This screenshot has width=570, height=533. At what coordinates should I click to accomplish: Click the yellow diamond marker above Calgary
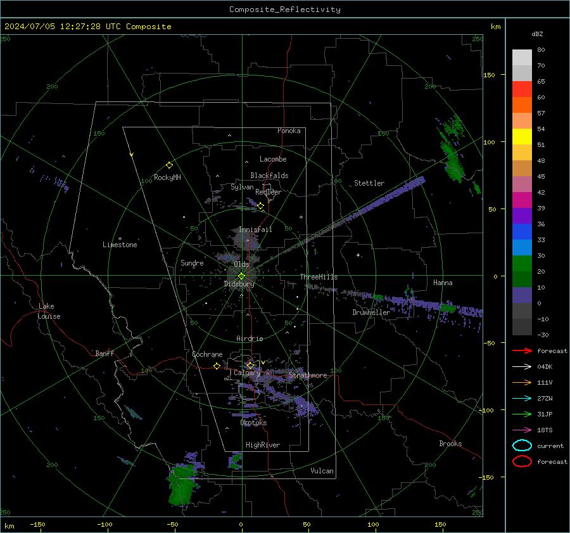pyautogui.click(x=250, y=365)
